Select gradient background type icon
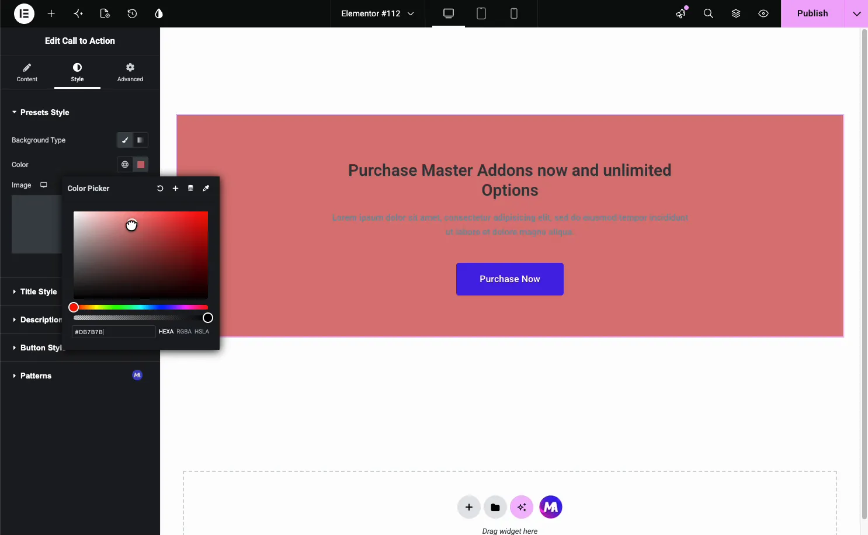 coord(140,140)
